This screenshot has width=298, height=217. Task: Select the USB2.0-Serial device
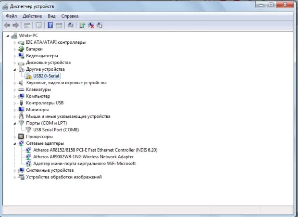coord(46,76)
